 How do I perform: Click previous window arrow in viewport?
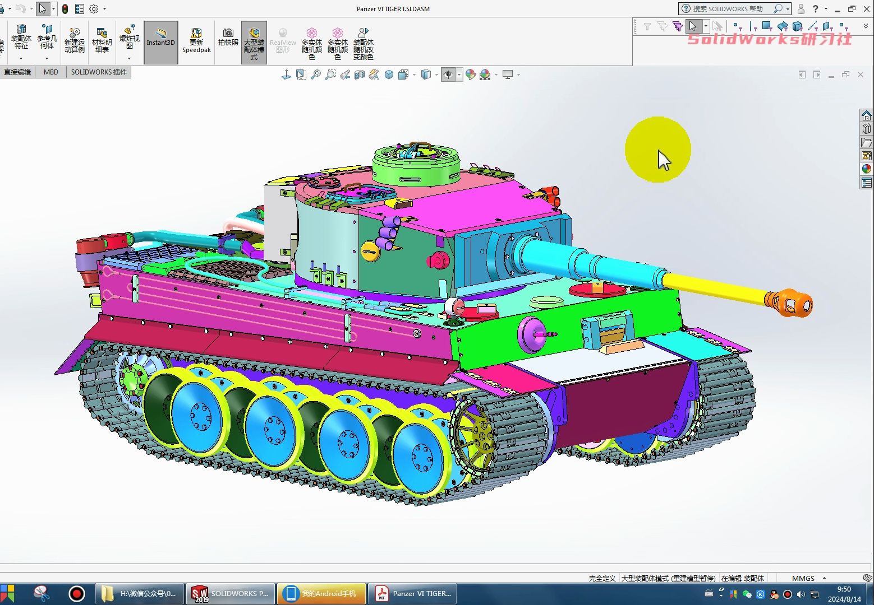pos(802,75)
